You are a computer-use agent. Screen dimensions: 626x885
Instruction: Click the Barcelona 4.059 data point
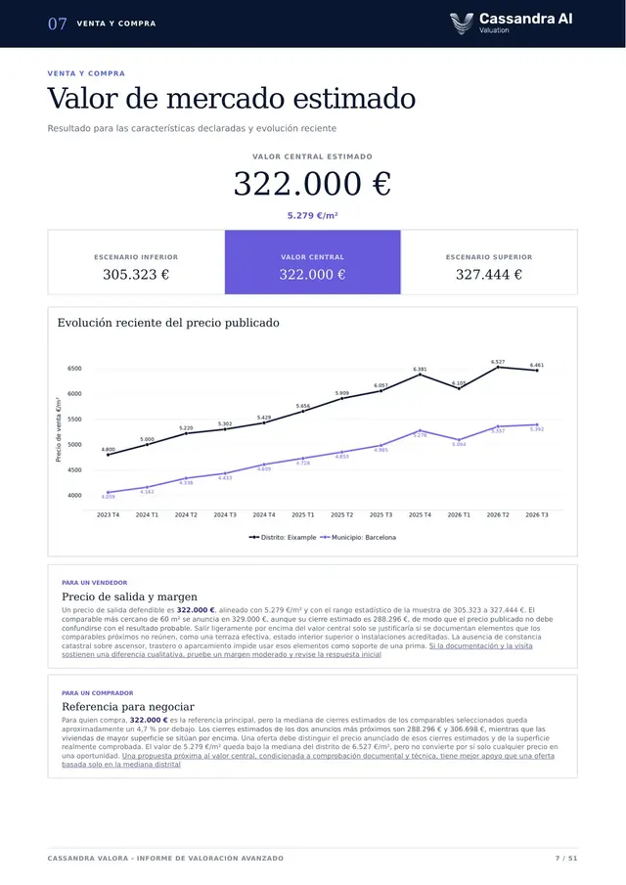(x=108, y=492)
